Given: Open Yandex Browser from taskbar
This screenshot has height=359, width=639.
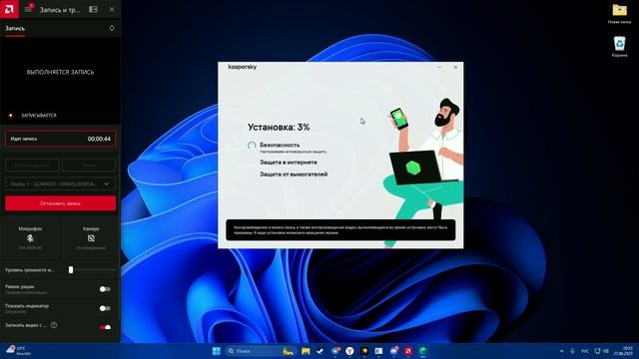Looking at the screenshot, I should (349, 351).
